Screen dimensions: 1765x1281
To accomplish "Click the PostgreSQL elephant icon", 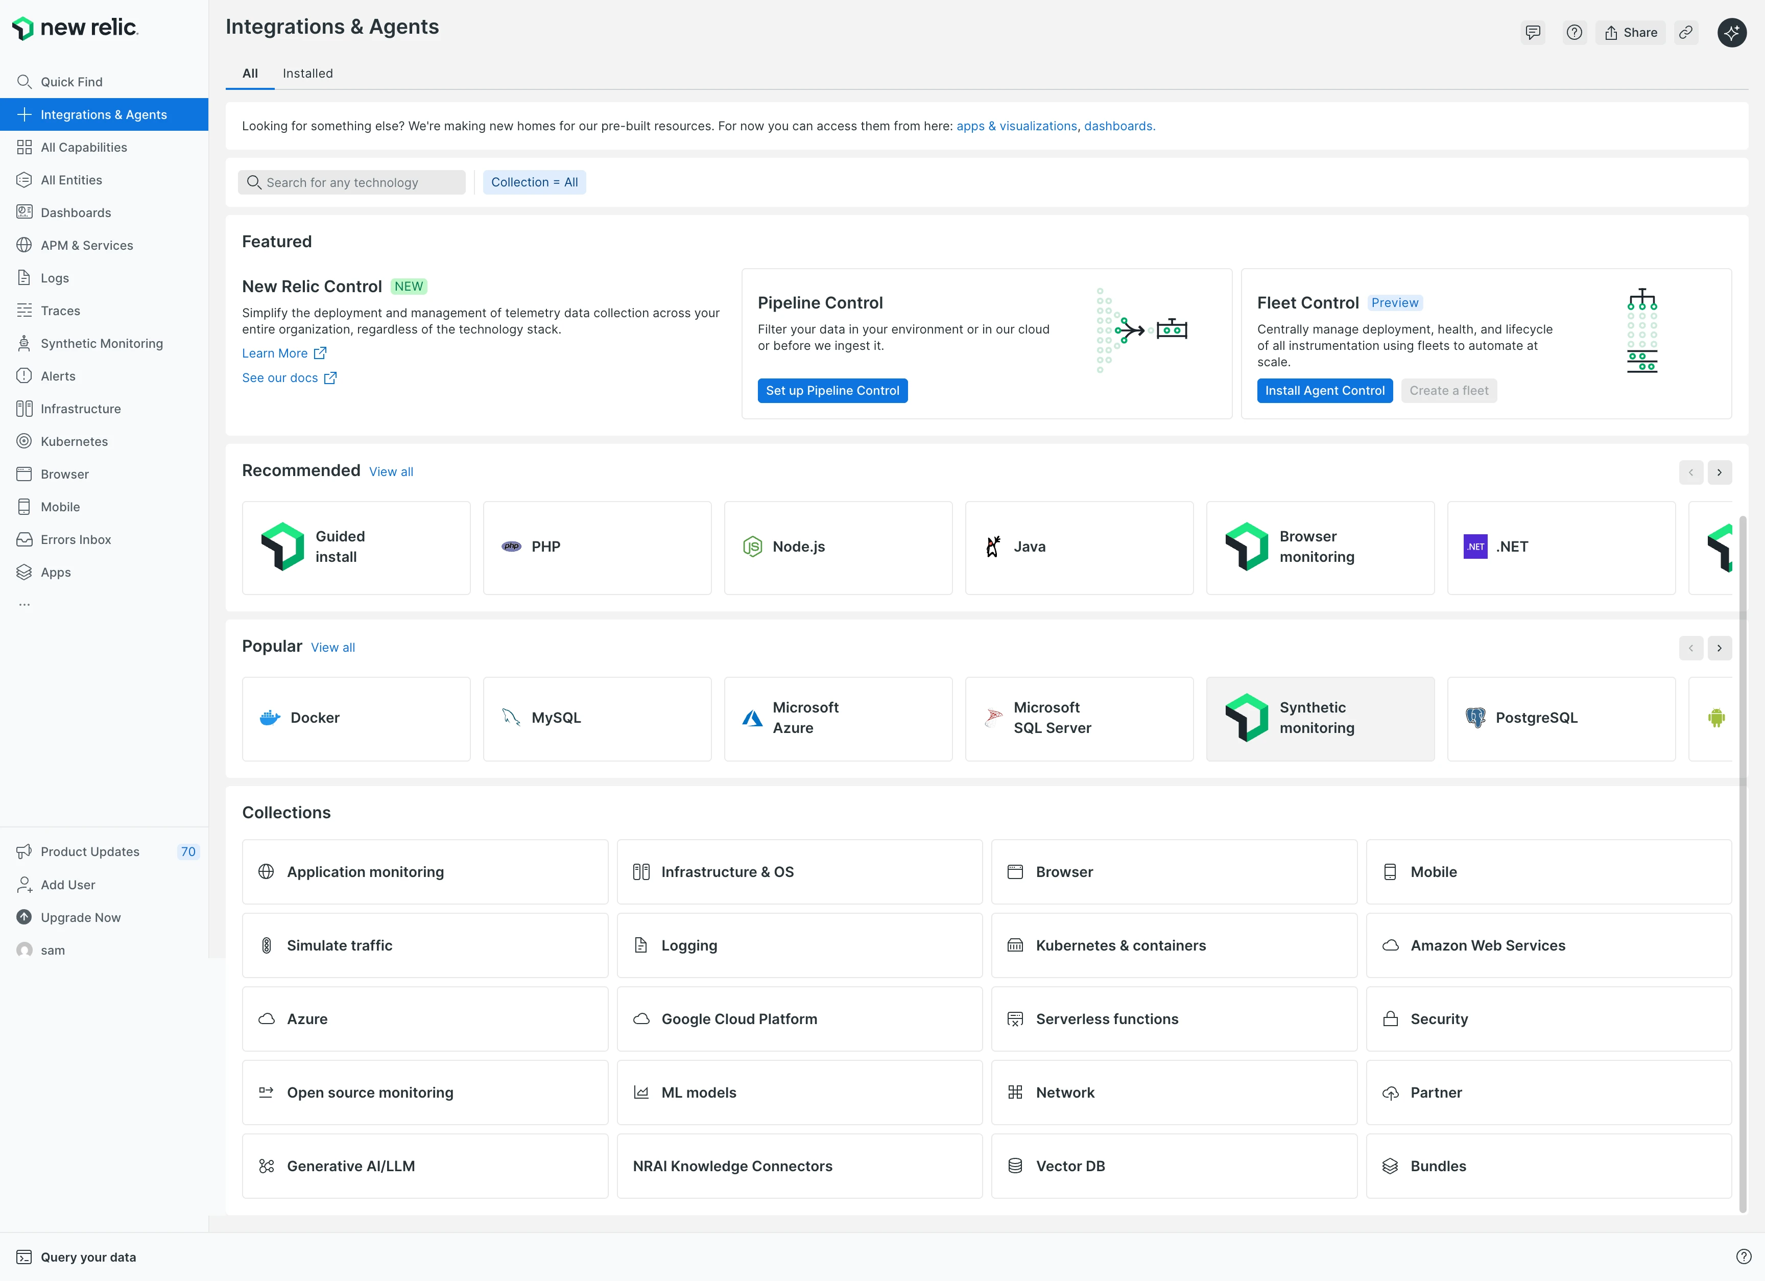I will tap(1475, 718).
